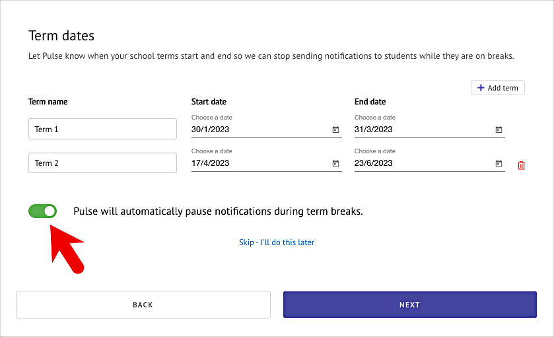Focus the Term 1 name field
This screenshot has width=554, height=337.
tap(102, 129)
